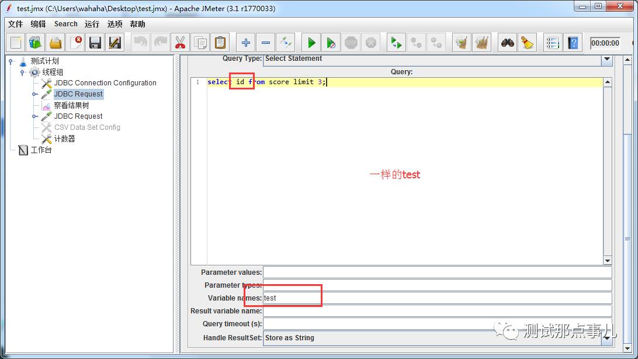Select the lower JDBC Request node
Image resolution: width=638 pixels, height=359 pixels.
[x=78, y=116]
